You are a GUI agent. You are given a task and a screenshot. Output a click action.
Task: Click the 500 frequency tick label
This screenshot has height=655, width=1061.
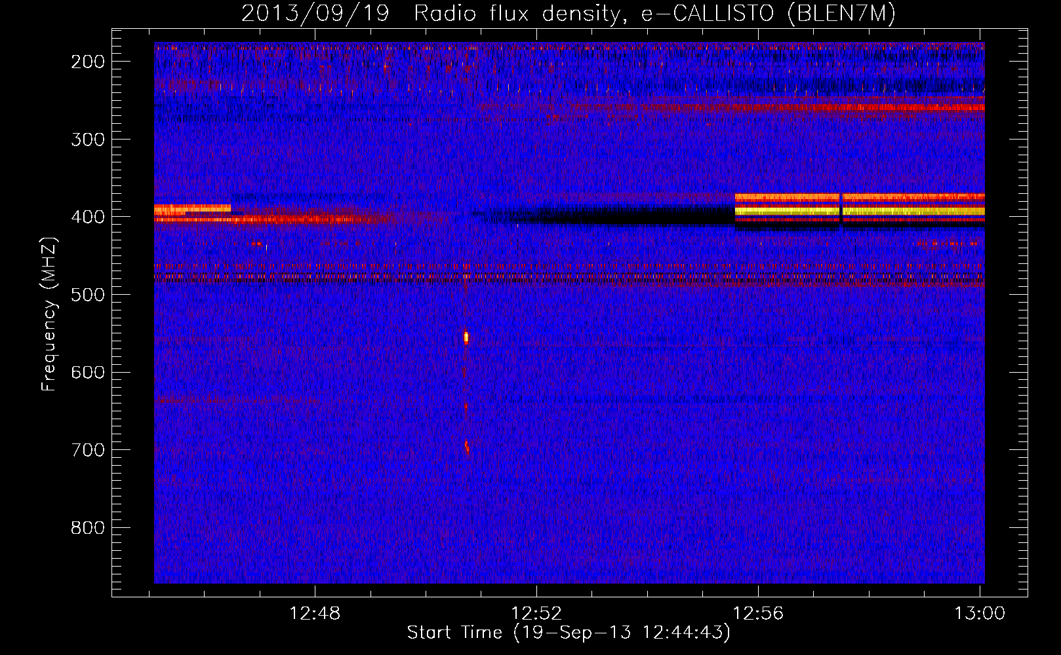[x=87, y=295]
